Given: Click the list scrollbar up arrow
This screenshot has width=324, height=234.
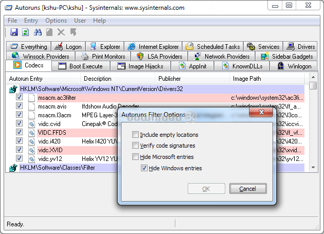Looking at the screenshot, I should click(313, 77).
